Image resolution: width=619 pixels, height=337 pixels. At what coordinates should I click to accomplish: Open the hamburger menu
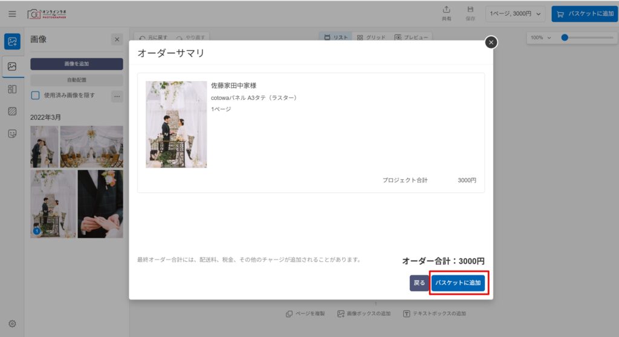[12, 14]
